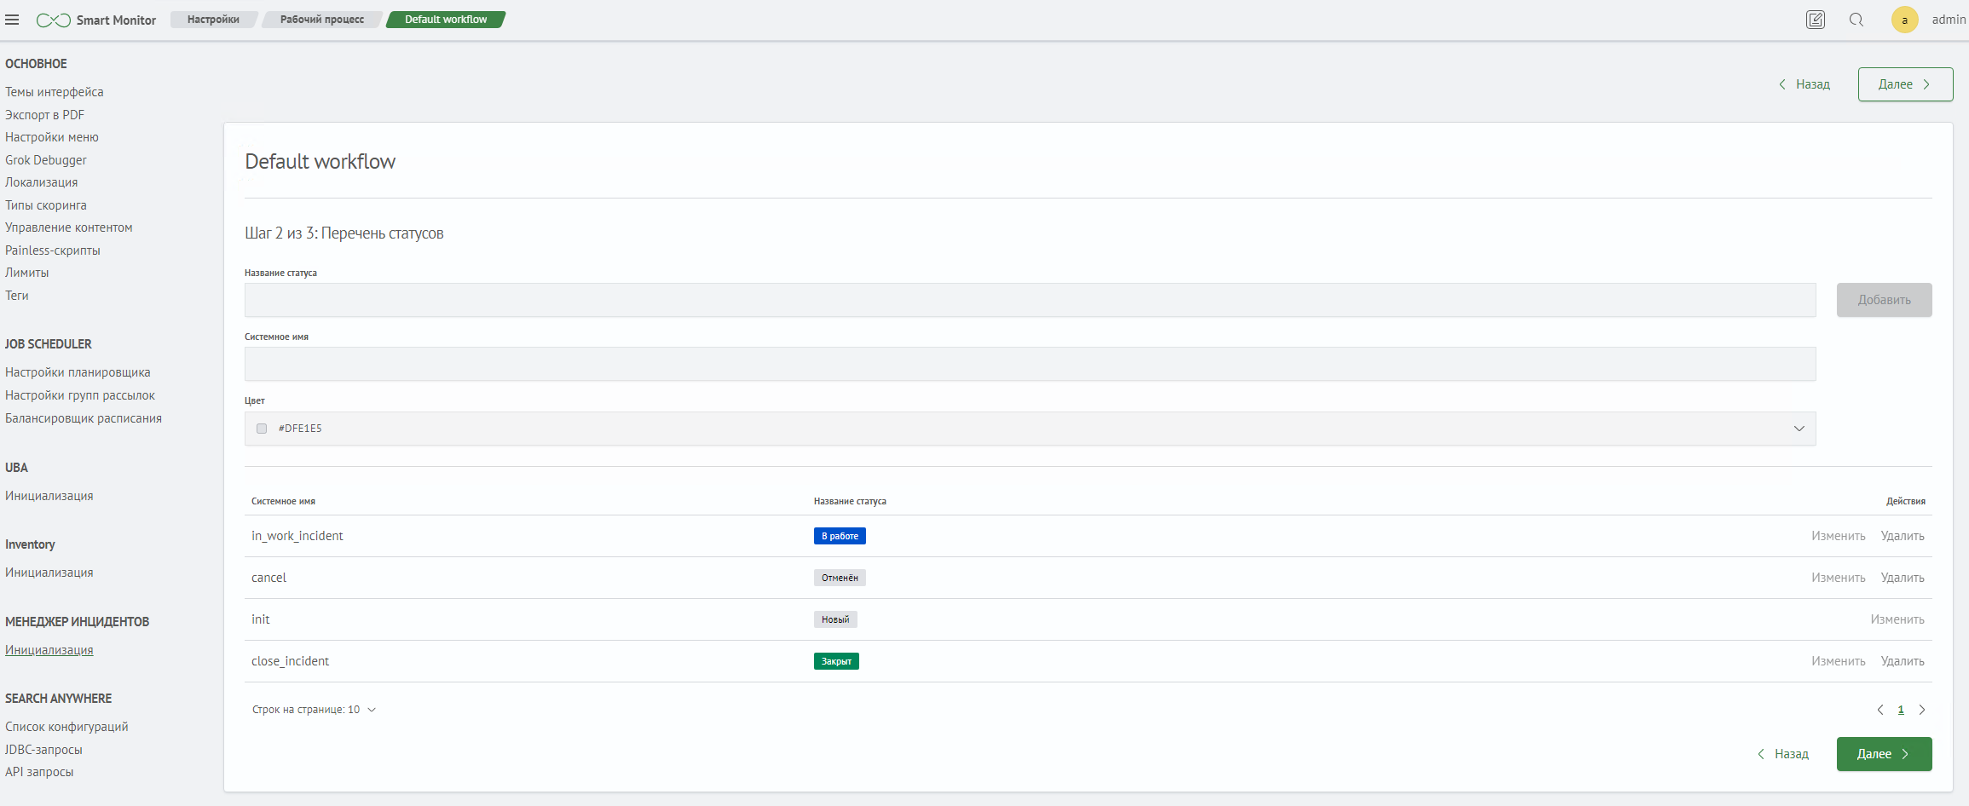Screen dimensions: 1969x806
Task: Open the notes edit icon in header
Action: tap(1816, 20)
